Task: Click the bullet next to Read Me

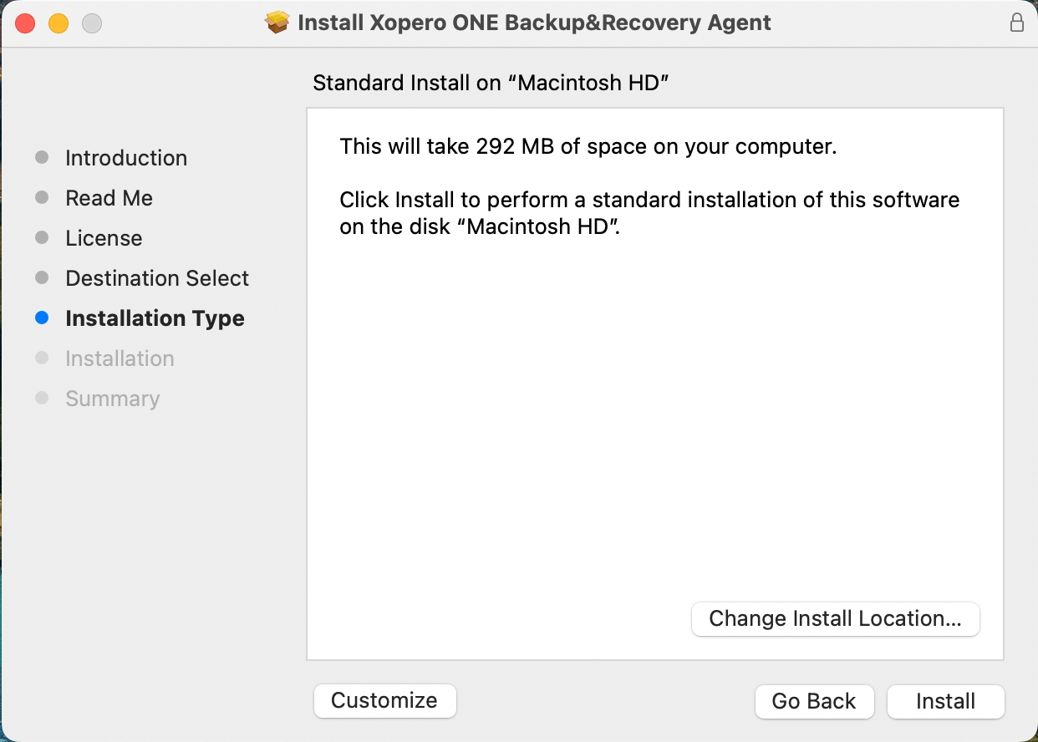Action: [x=43, y=198]
